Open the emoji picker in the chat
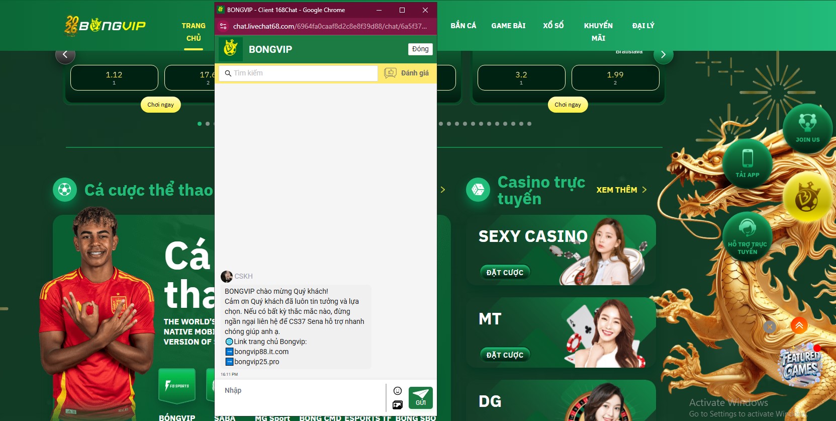Viewport: 836px width, 421px height. [x=398, y=391]
